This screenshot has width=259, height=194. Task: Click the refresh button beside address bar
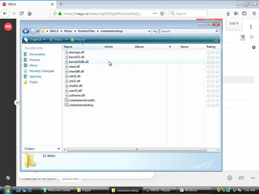tap(155, 31)
